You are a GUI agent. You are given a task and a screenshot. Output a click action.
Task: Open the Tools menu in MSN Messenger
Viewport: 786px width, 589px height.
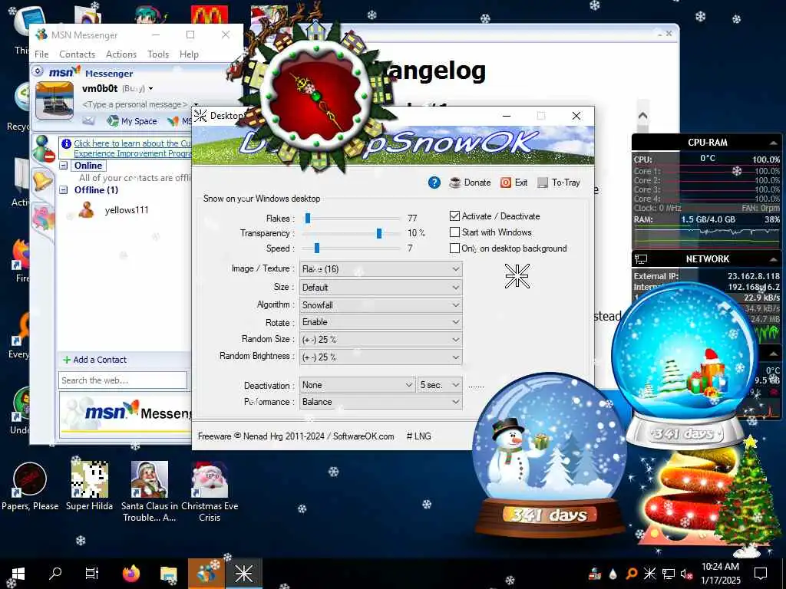coord(158,54)
